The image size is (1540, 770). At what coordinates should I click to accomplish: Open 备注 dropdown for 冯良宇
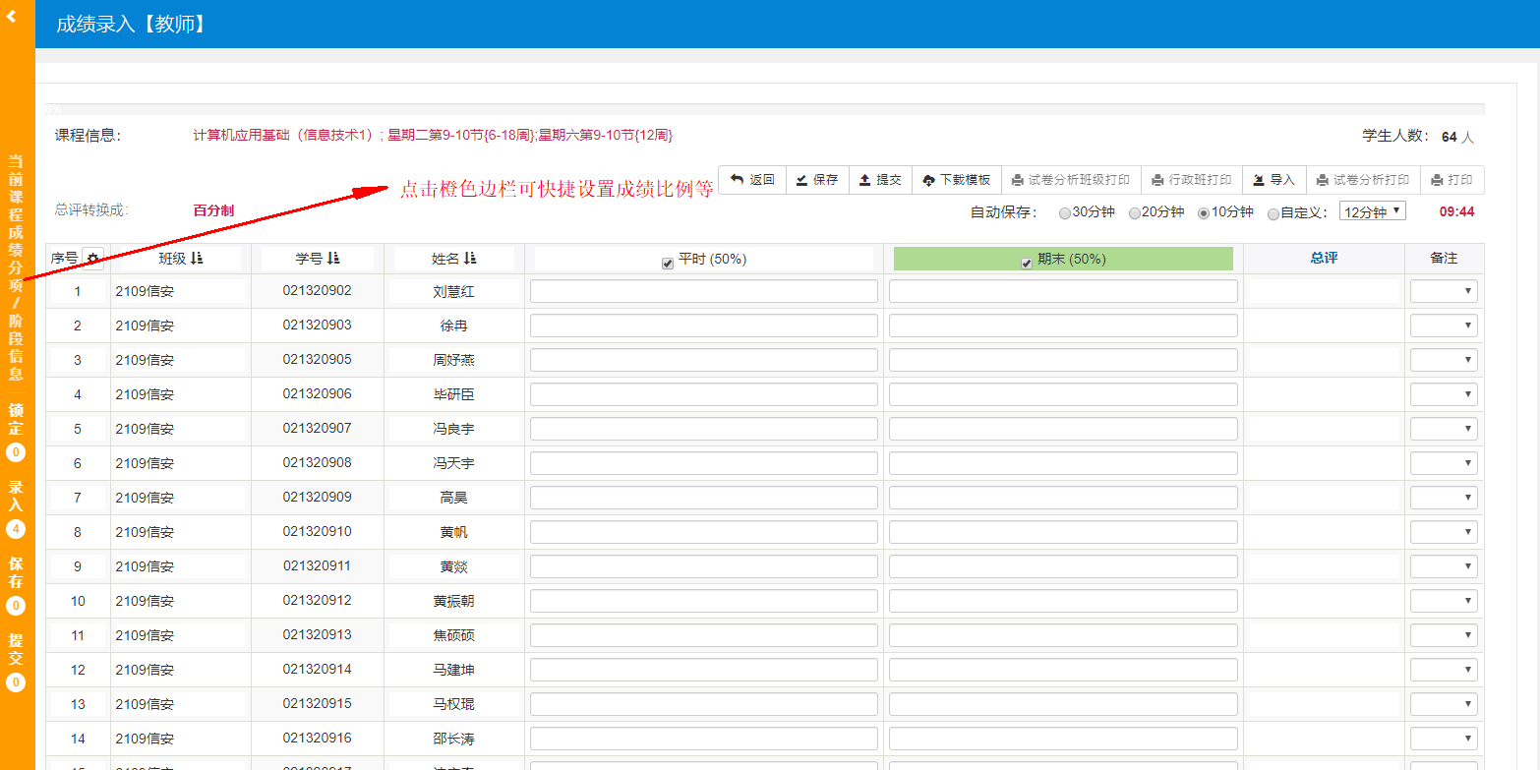click(x=1444, y=429)
